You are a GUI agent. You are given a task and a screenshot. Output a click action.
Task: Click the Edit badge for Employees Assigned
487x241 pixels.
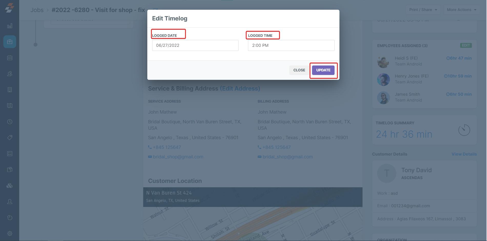tap(466, 46)
